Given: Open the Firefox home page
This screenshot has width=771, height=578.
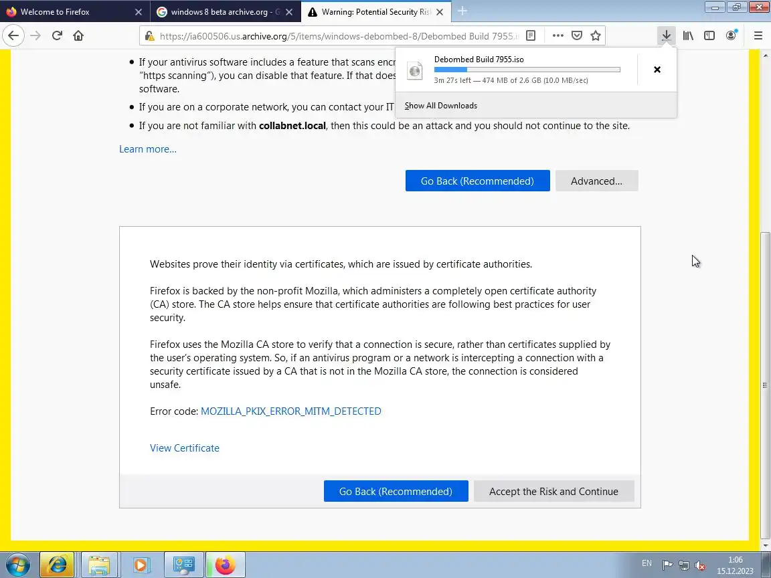Looking at the screenshot, I should coord(78,35).
